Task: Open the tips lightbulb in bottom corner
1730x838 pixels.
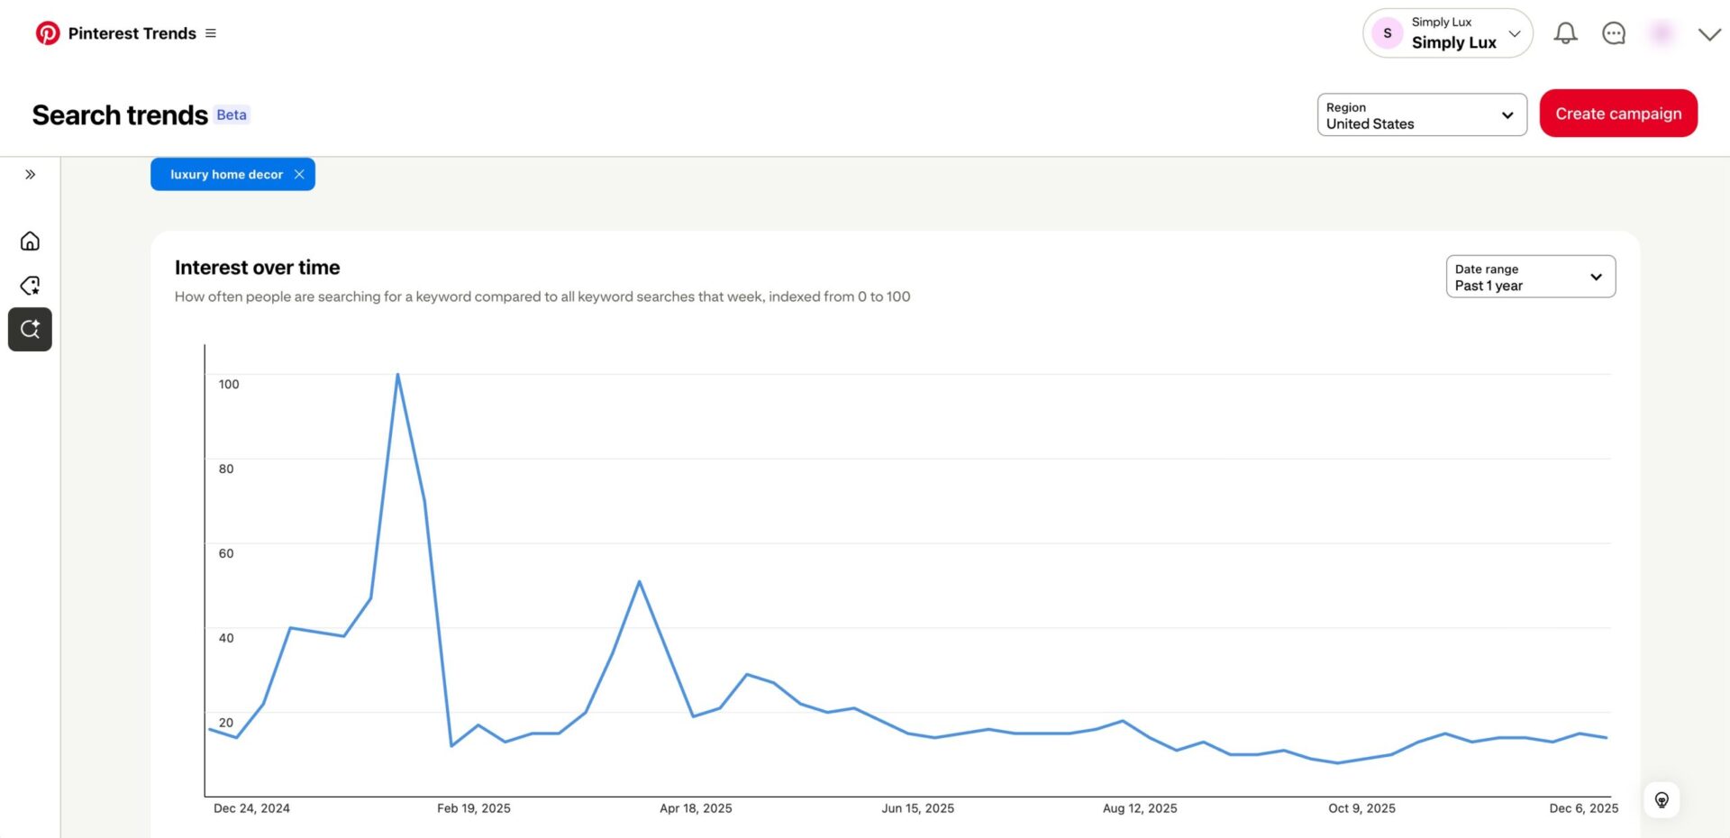Action: (1662, 799)
